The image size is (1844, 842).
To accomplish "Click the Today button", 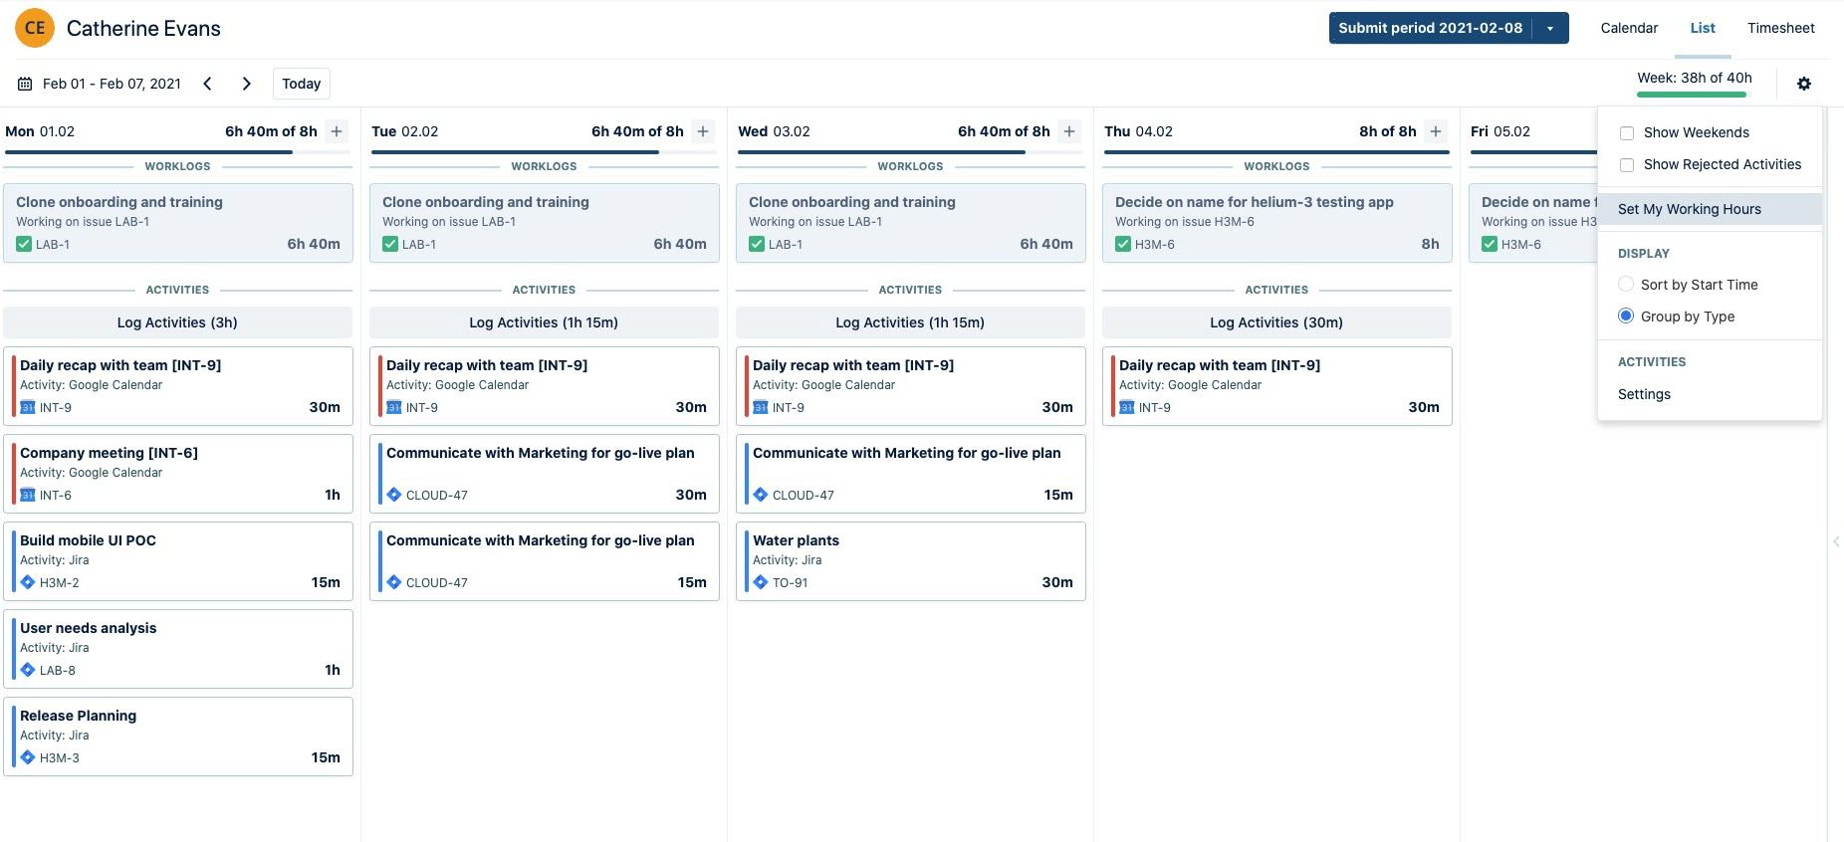I will click(x=301, y=84).
